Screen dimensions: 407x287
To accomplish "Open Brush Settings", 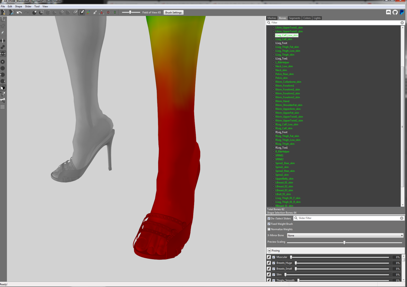I will coord(173,12).
